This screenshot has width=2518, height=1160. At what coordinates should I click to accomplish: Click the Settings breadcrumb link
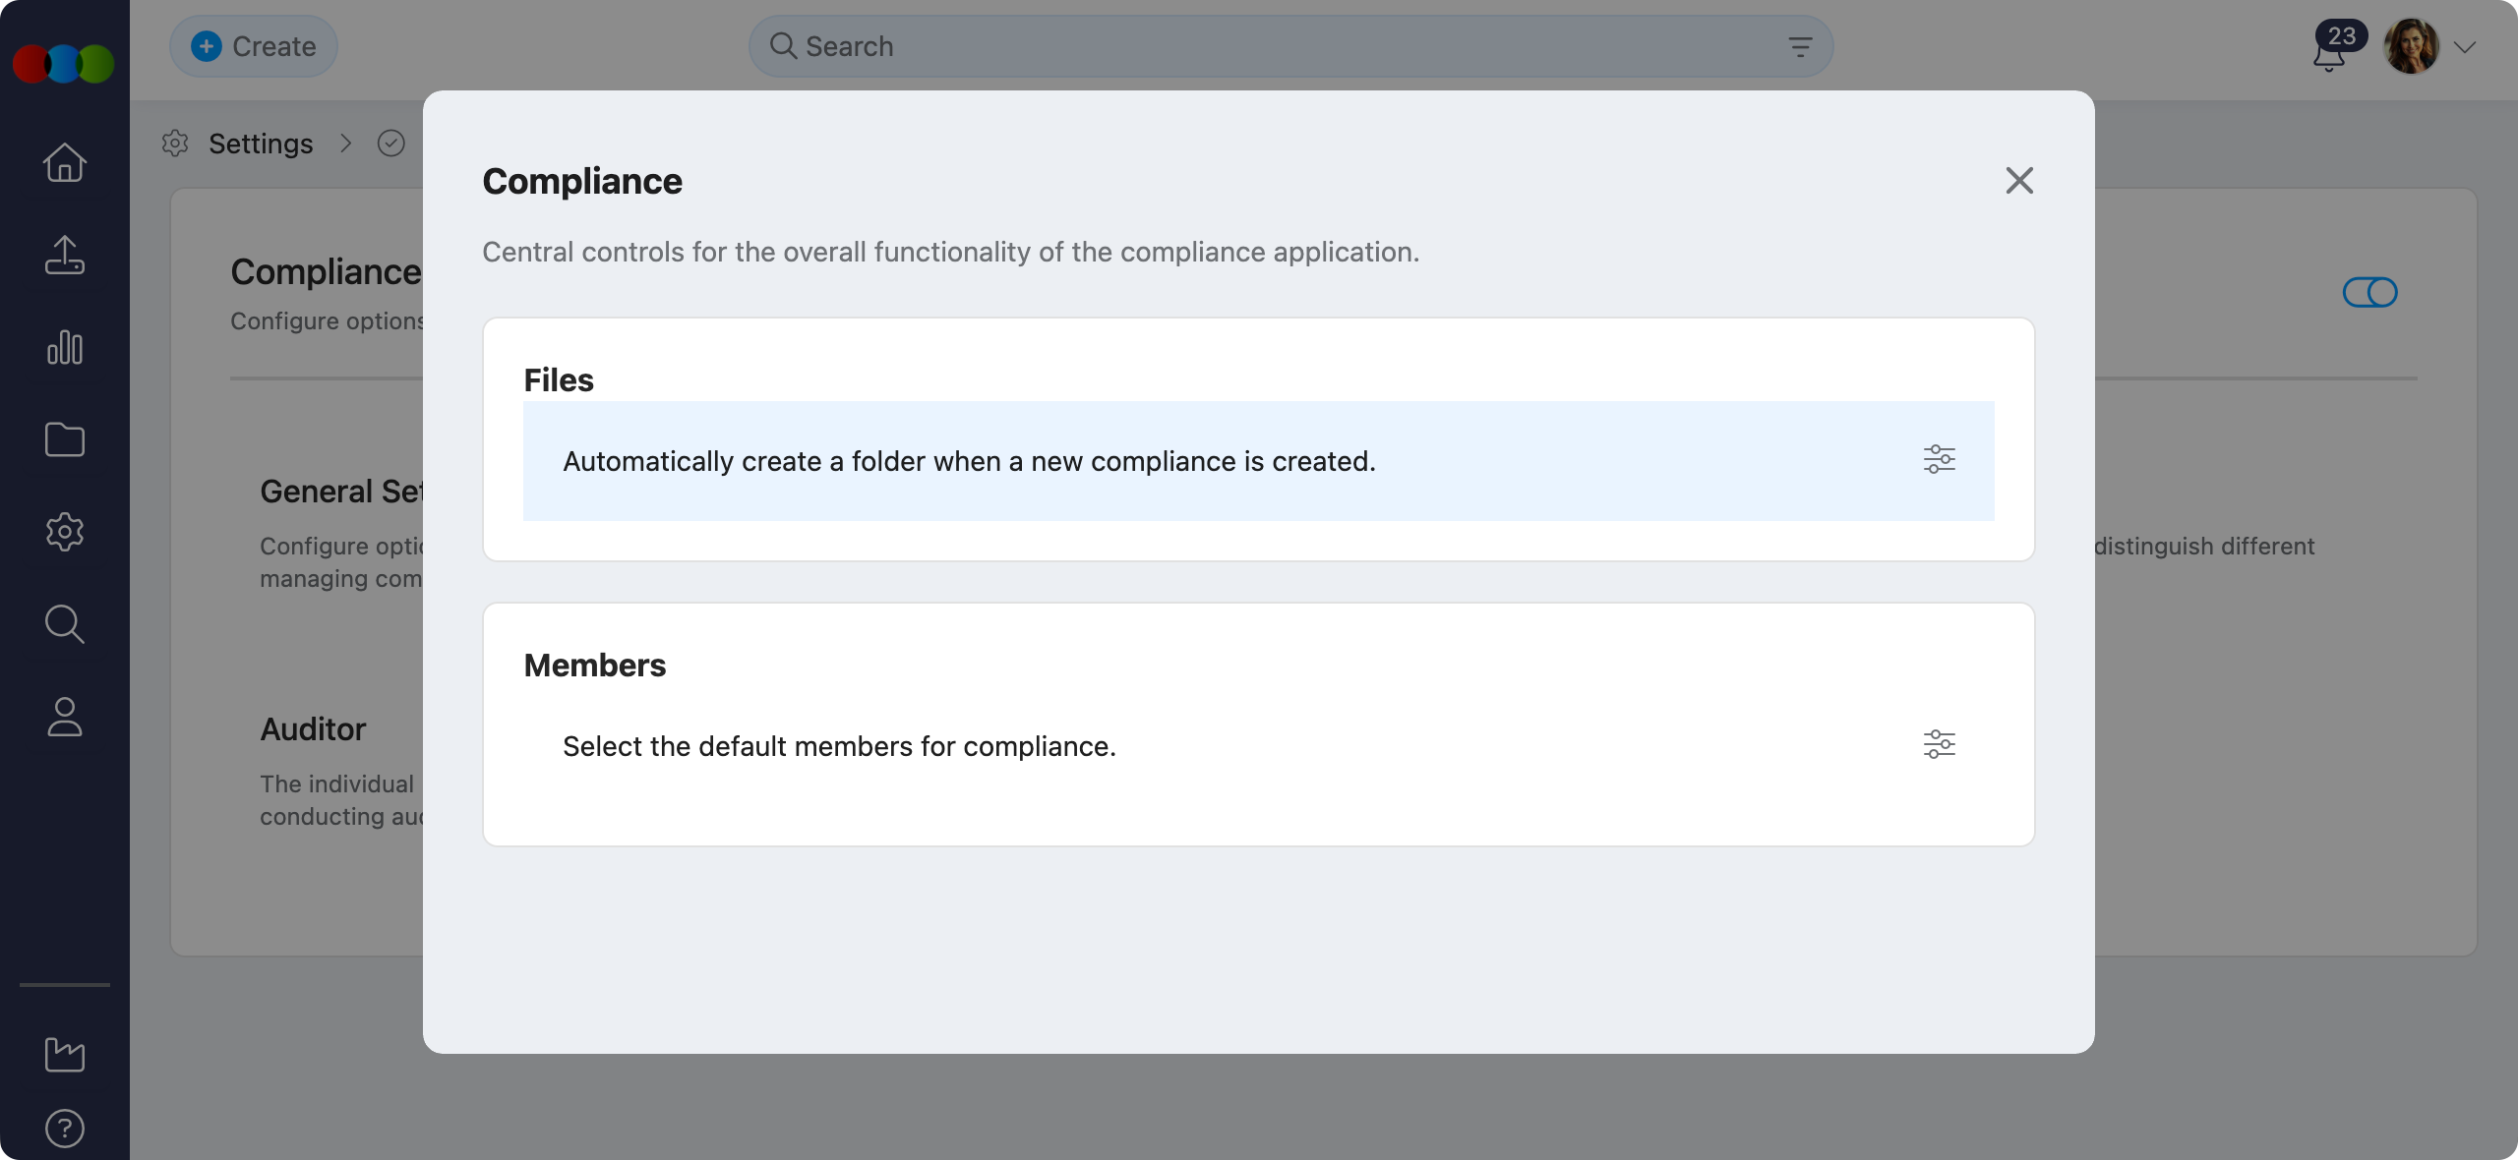(261, 144)
